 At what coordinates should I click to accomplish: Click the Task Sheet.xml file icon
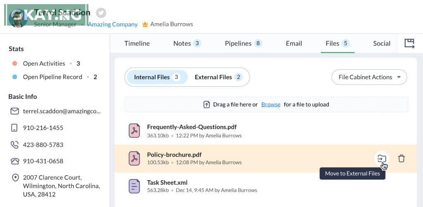click(134, 186)
